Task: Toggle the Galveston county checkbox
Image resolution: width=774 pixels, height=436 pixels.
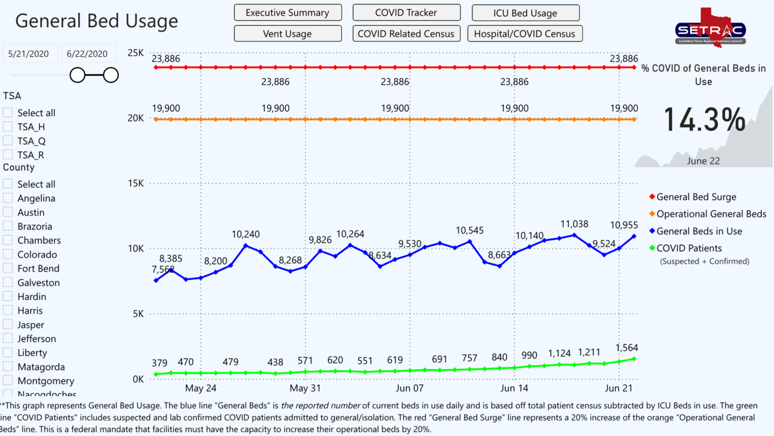Action: click(8, 282)
